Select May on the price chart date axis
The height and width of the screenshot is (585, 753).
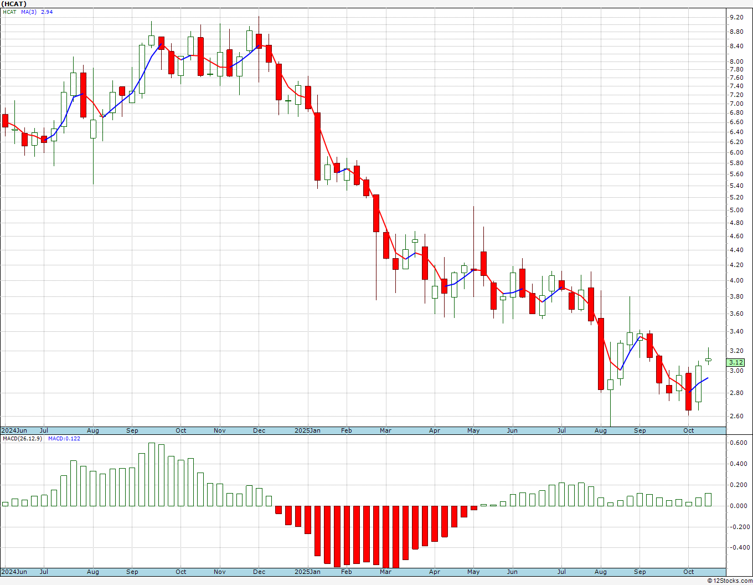click(x=473, y=430)
